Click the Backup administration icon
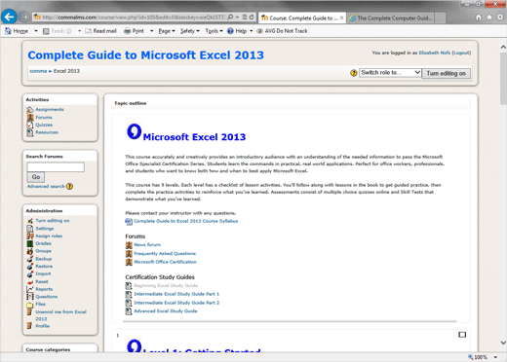 30,259
